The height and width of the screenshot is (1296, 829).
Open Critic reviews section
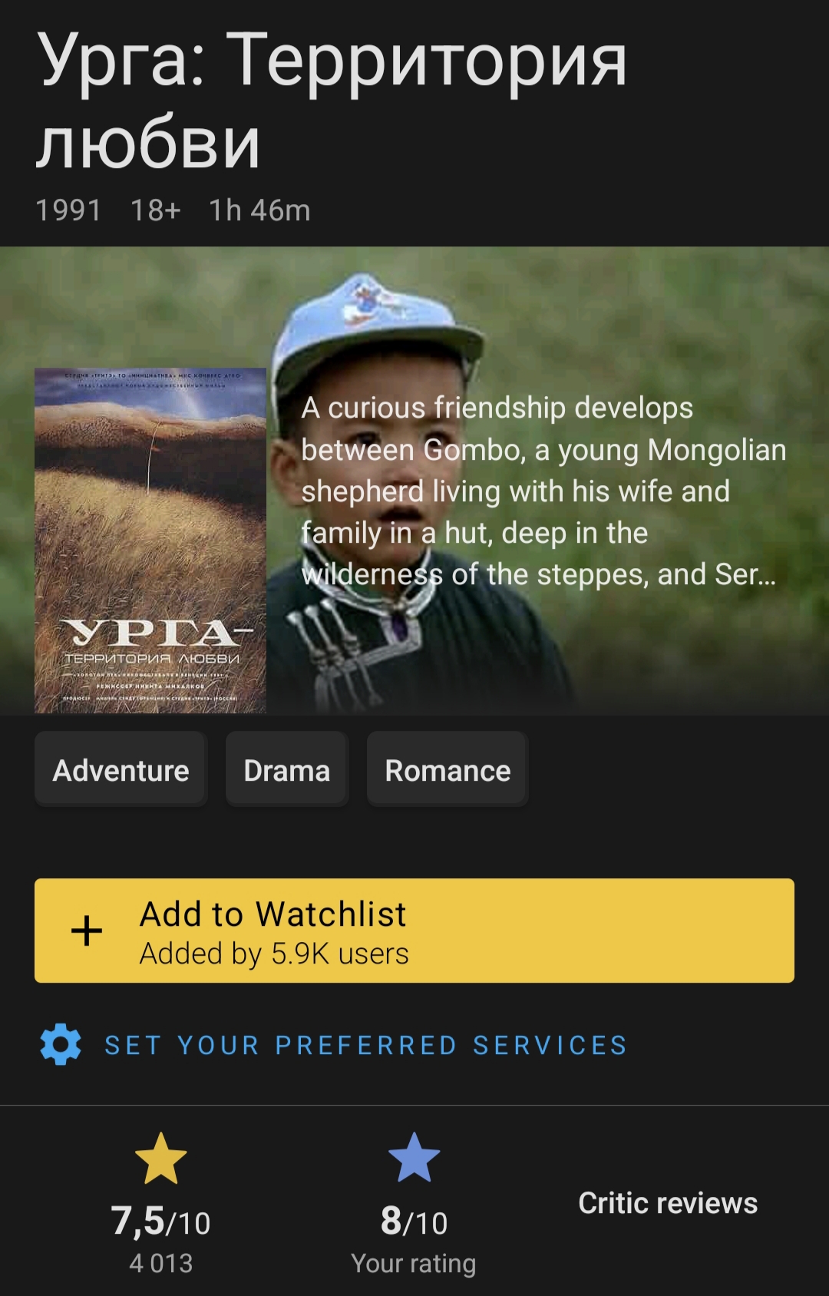(668, 1203)
